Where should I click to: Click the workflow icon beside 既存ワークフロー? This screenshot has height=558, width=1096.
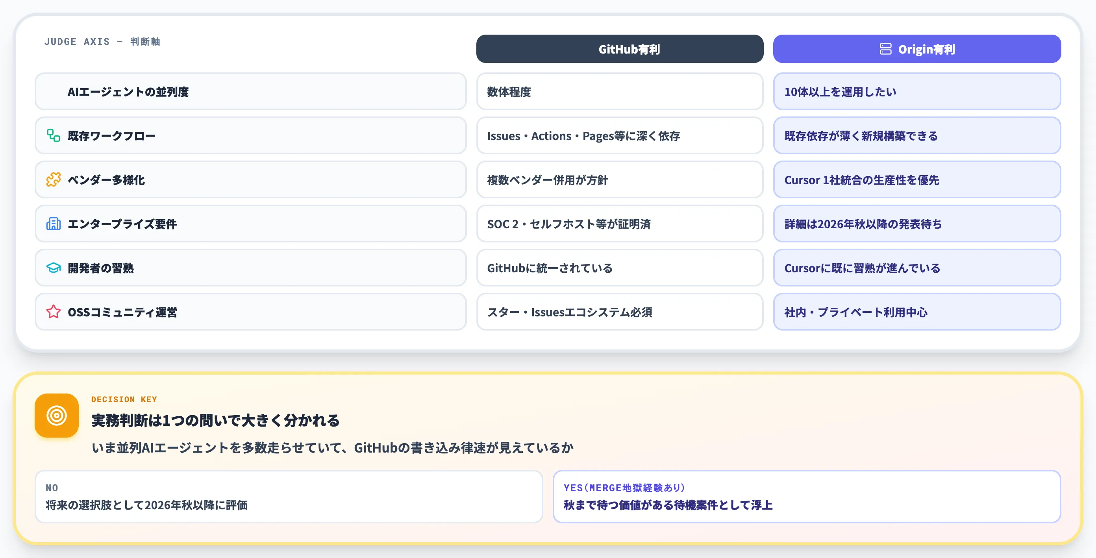coord(53,135)
